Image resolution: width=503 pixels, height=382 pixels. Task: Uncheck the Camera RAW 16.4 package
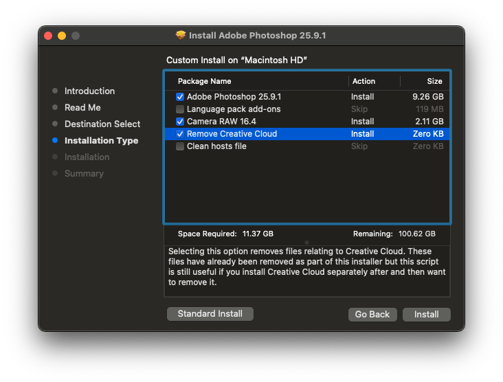(180, 122)
